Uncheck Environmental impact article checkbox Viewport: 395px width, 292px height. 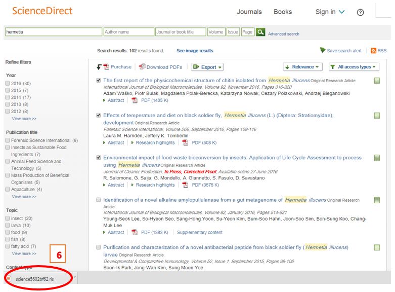tap(99, 158)
